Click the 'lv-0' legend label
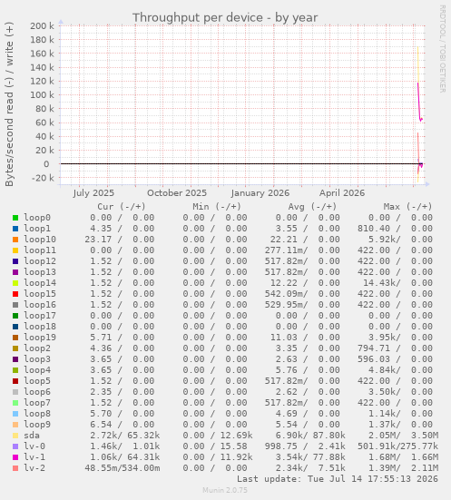This screenshot has width=451, height=500. tap(34, 446)
